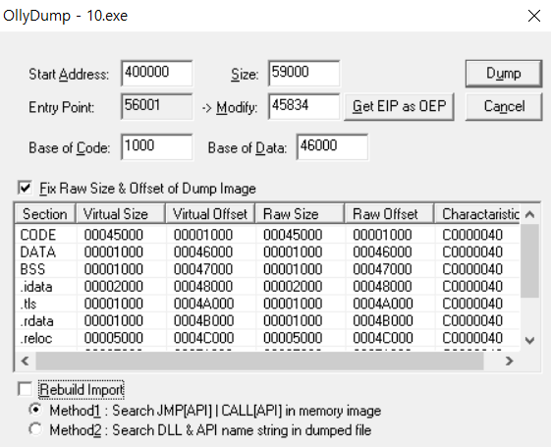Select the .reloc section row
Image resolution: width=551 pixels, height=447 pixels.
(x=267, y=338)
